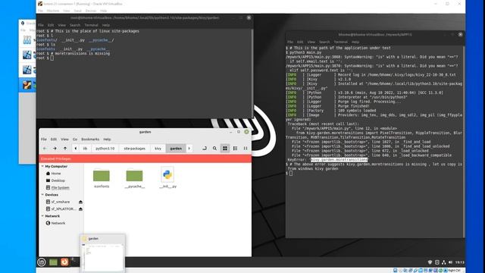Show earlier breadcrumb path segments

pyautogui.click(x=76, y=149)
